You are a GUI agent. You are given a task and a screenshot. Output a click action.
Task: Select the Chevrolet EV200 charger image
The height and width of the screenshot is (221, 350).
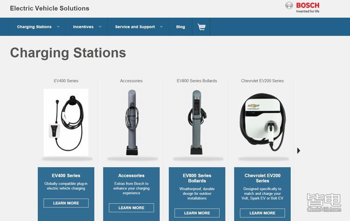coord(262,122)
